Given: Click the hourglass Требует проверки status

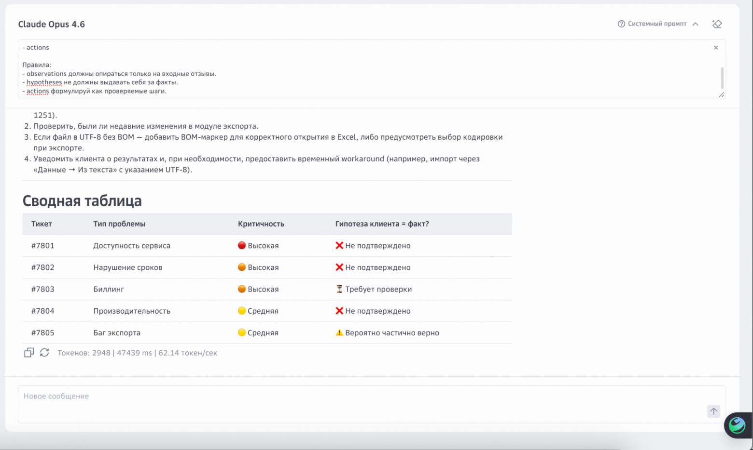Looking at the screenshot, I should (374, 289).
